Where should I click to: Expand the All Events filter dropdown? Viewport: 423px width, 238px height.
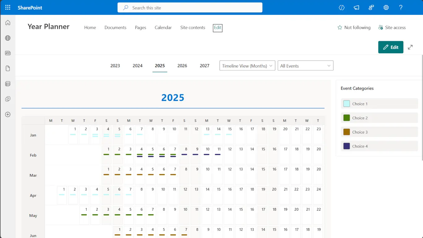305,65
